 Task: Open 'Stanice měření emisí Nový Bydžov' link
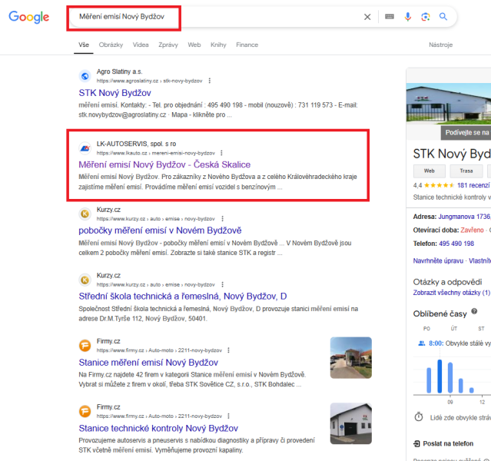tap(148, 363)
